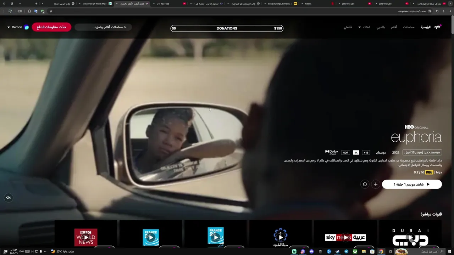The image size is (454, 255).
Task: Open the browser extensions puzzle icon
Action: [29, 11]
